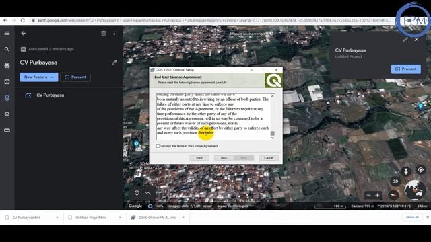Screen dimensions: 431x242
Task: Expand QGIS msi download options arrow
Action: (183, 218)
